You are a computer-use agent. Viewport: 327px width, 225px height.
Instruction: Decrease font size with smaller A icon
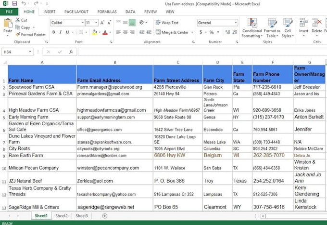(x=109, y=23)
